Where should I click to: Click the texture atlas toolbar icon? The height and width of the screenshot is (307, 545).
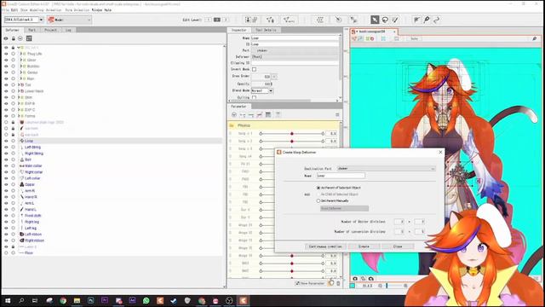251,20
